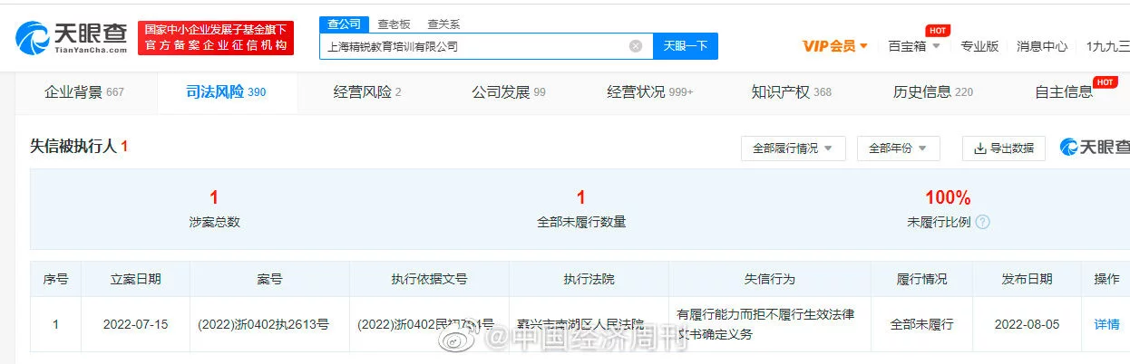Open the 公司发展 tab

pos(509,92)
